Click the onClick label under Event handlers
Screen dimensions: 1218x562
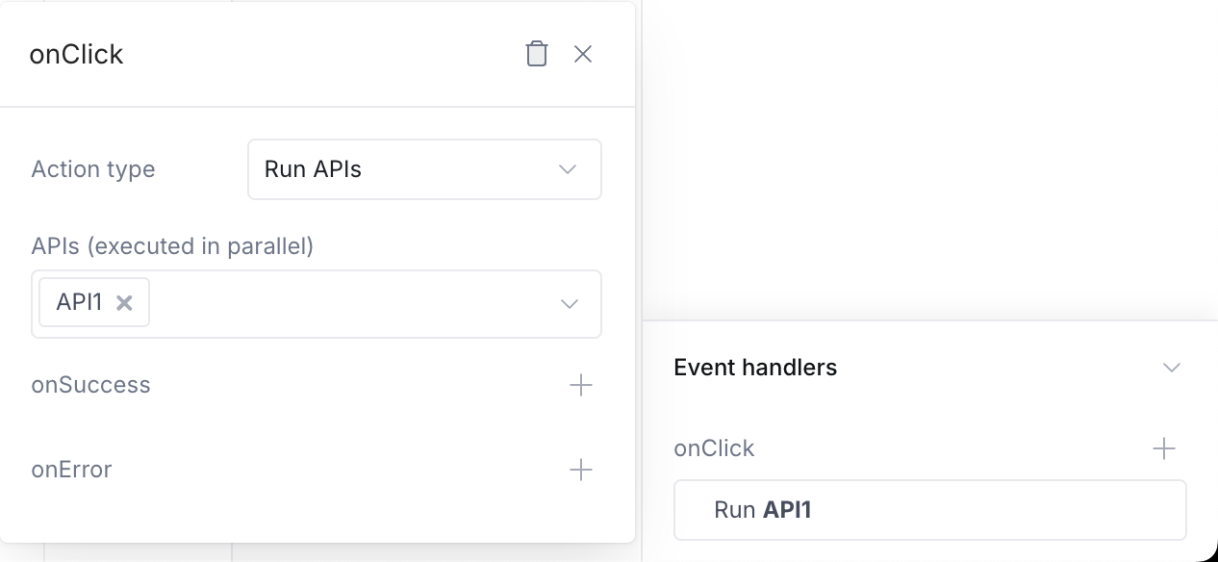click(713, 447)
